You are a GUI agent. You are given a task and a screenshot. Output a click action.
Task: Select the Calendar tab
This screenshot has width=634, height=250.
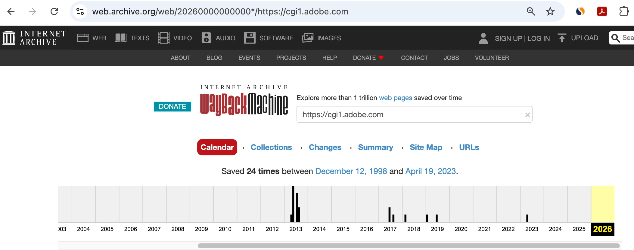[217, 147]
